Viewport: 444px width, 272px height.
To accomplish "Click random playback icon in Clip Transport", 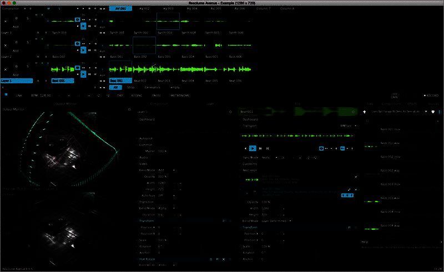I will point(268,148).
